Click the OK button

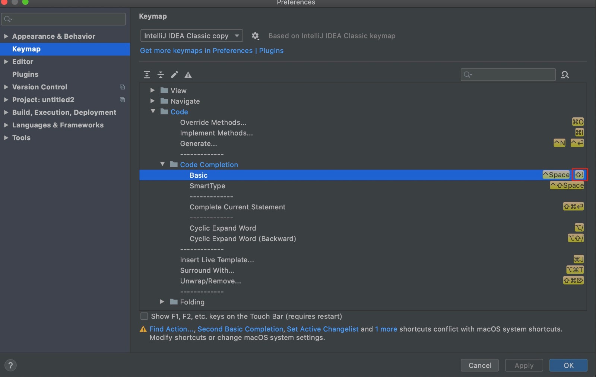coord(568,365)
